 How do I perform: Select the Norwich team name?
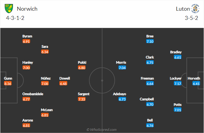(27, 9)
